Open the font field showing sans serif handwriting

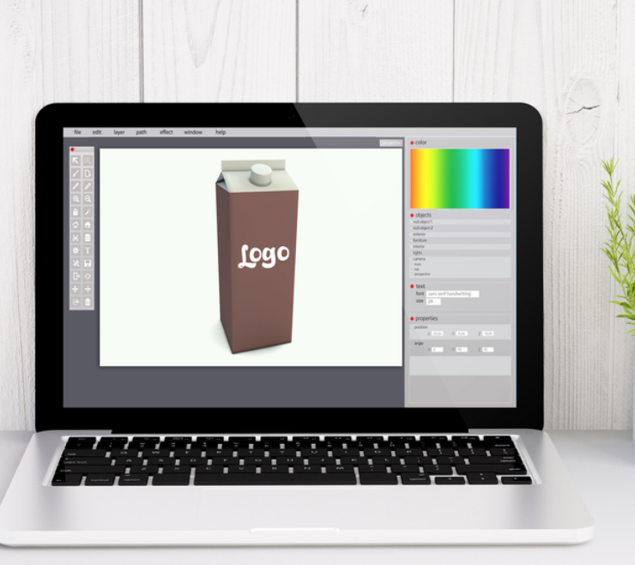tap(452, 294)
